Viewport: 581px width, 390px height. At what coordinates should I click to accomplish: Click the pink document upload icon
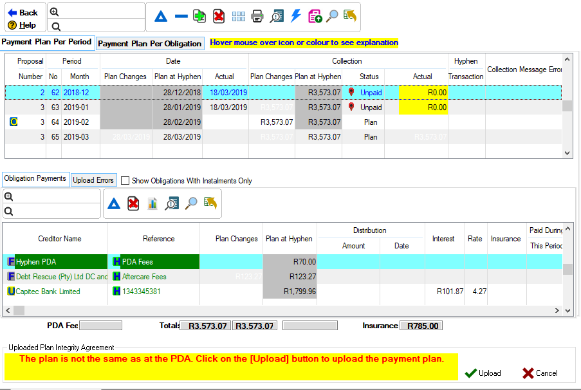point(315,17)
